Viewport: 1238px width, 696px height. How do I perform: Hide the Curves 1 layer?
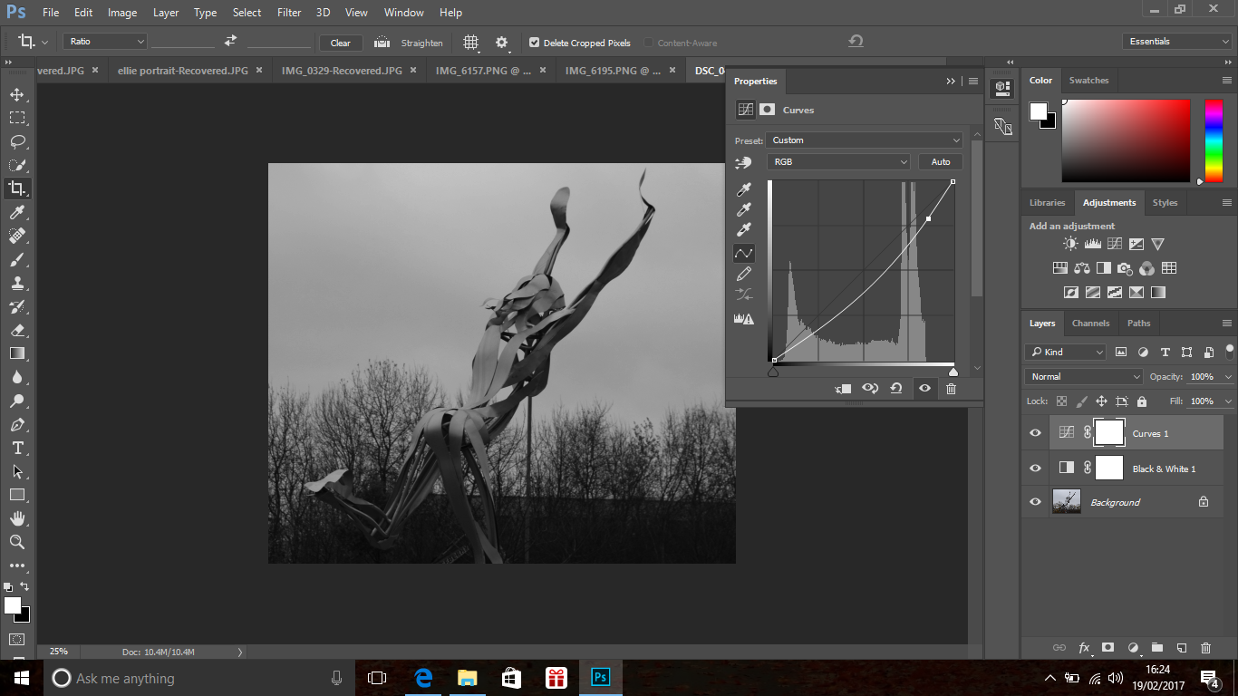coord(1035,433)
